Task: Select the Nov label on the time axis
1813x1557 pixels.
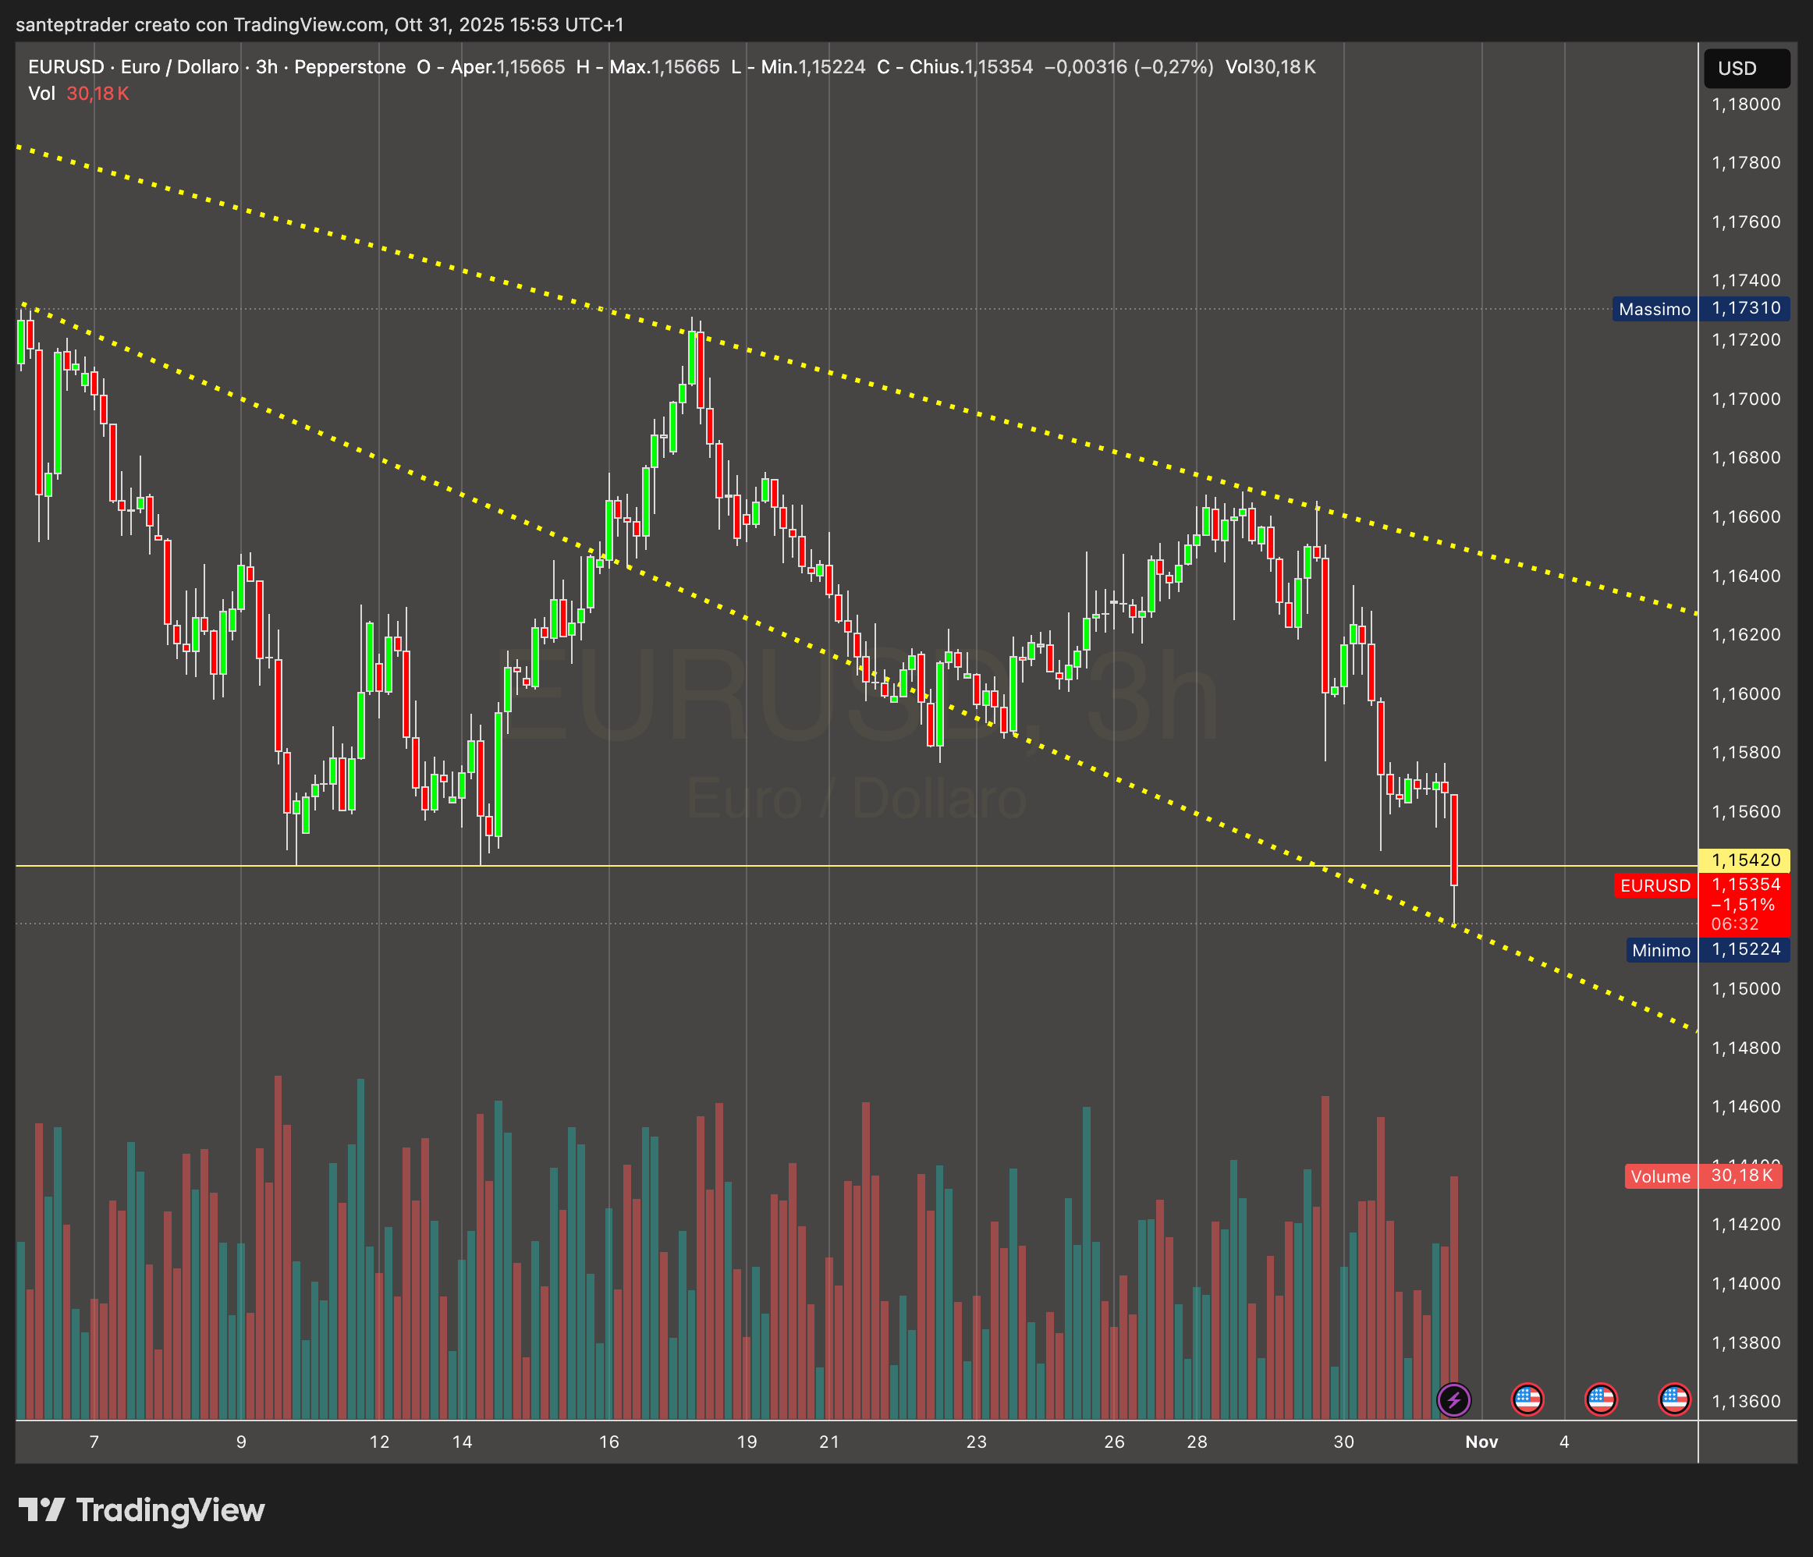Action: [1482, 1442]
